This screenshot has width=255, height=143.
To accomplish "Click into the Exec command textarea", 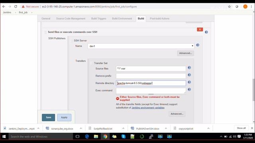I will (151, 91).
